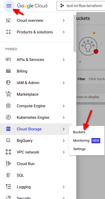Image resolution: width=105 pixels, height=199 pixels.
Task: Open Monitoring in the Cloud Storage submenu
Action: pyautogui.click(x=81, y=140)
